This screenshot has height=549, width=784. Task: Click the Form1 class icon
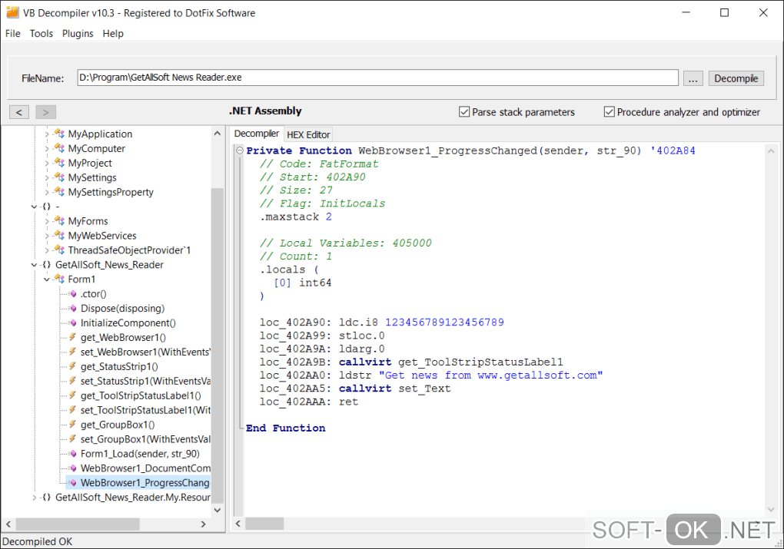[x=60, y=279]
